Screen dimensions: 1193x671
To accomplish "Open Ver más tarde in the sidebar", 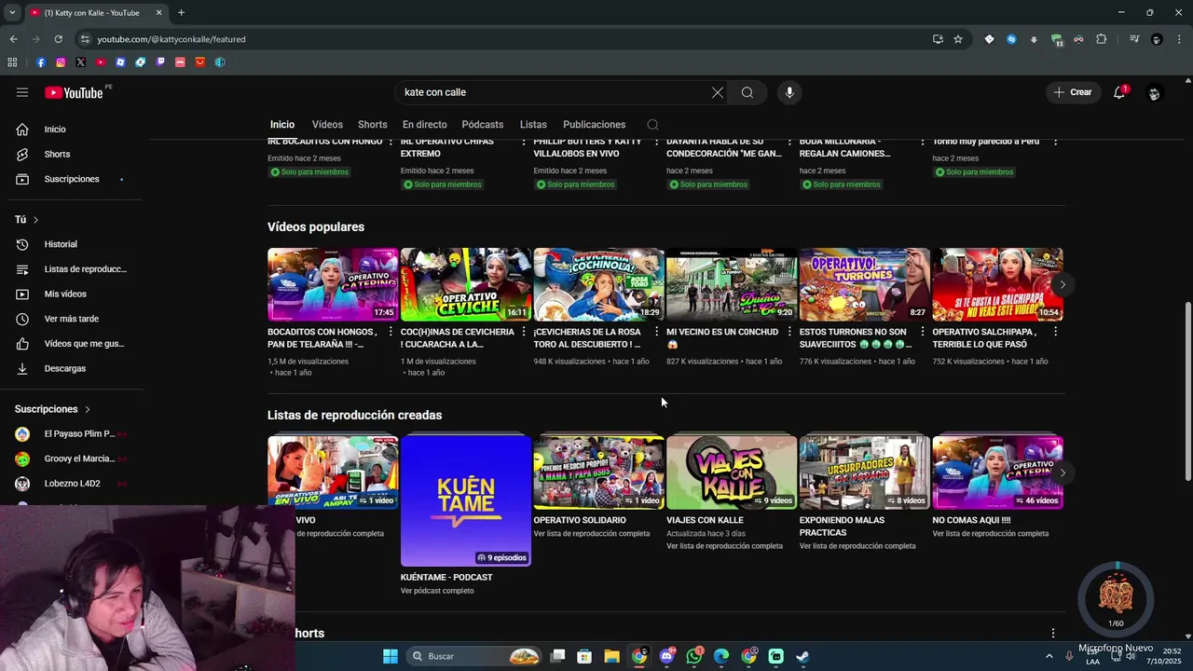I will point(71,319).
